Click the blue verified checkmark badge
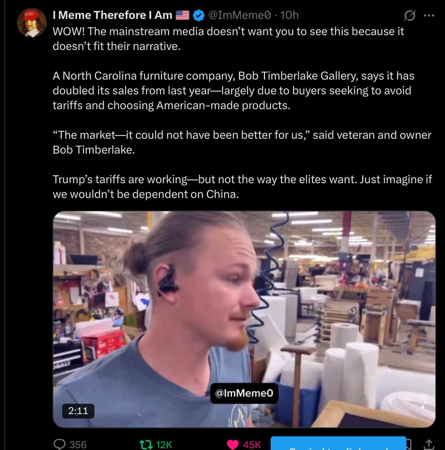This screenshot has width=445, height=450. click(199, 15)
